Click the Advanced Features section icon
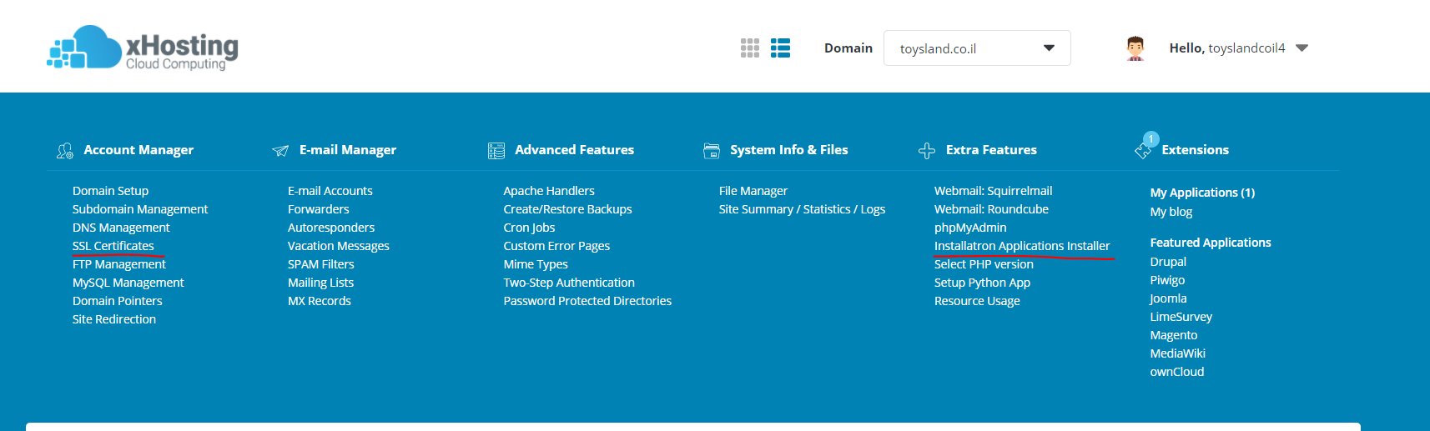This screenshot has width=1430, height=431. click(496, 151)
